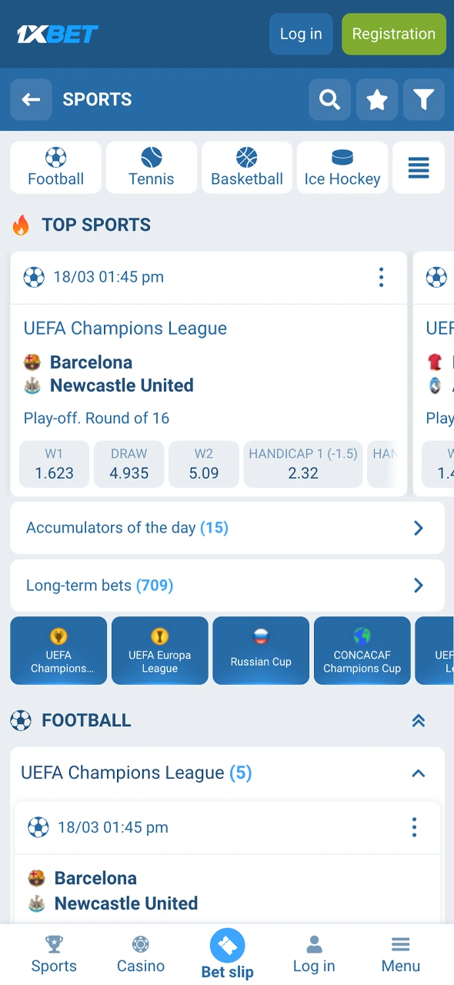Viewport: 454px width, 985px height.
Task: Open the three-dot menu on Barcelona match card
Action: pos(381,277)
